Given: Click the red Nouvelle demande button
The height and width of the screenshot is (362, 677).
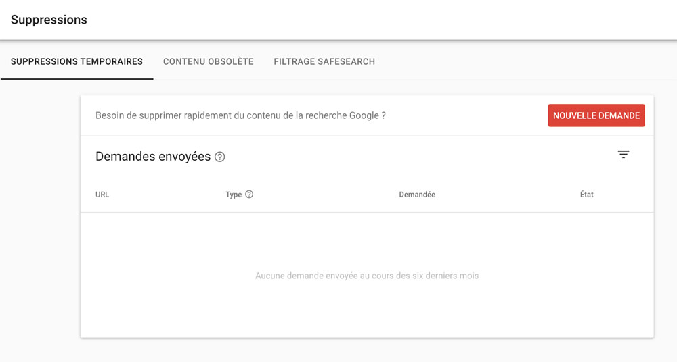Looking at the screenshot, I should click(x=596, y=115).
